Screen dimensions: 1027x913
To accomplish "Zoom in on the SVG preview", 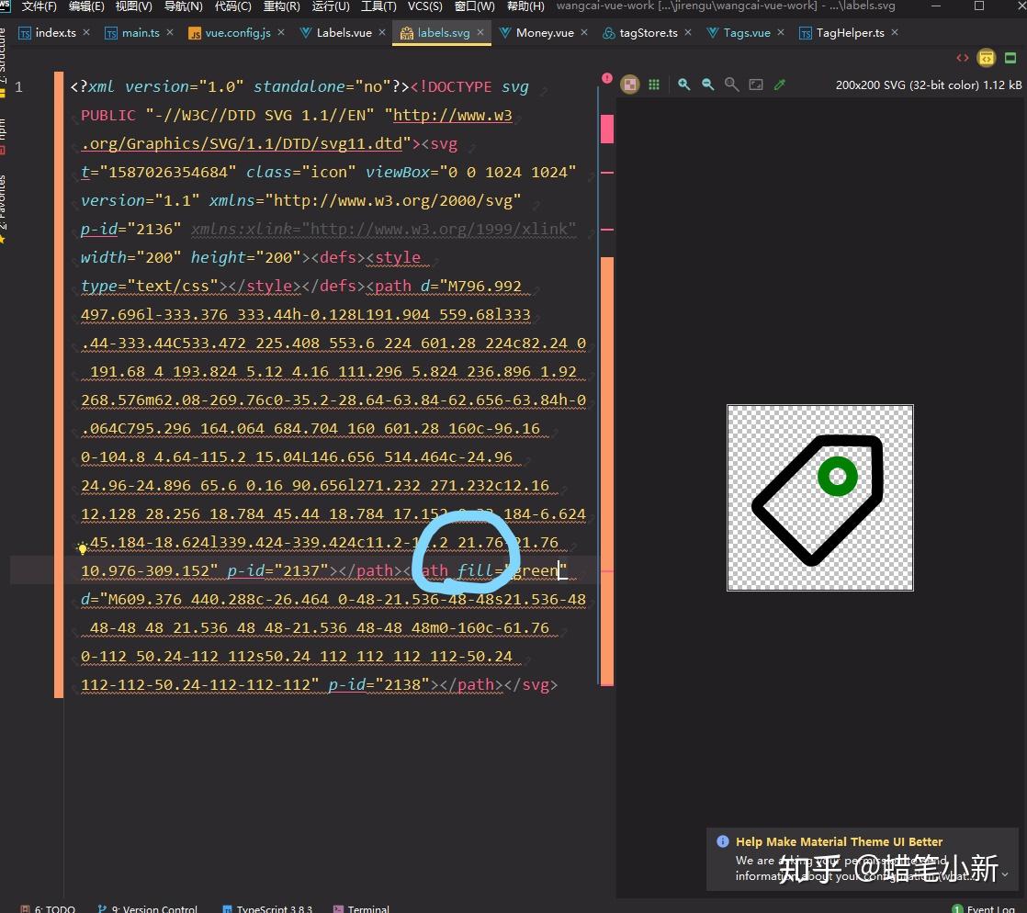I will pos(683,85).
